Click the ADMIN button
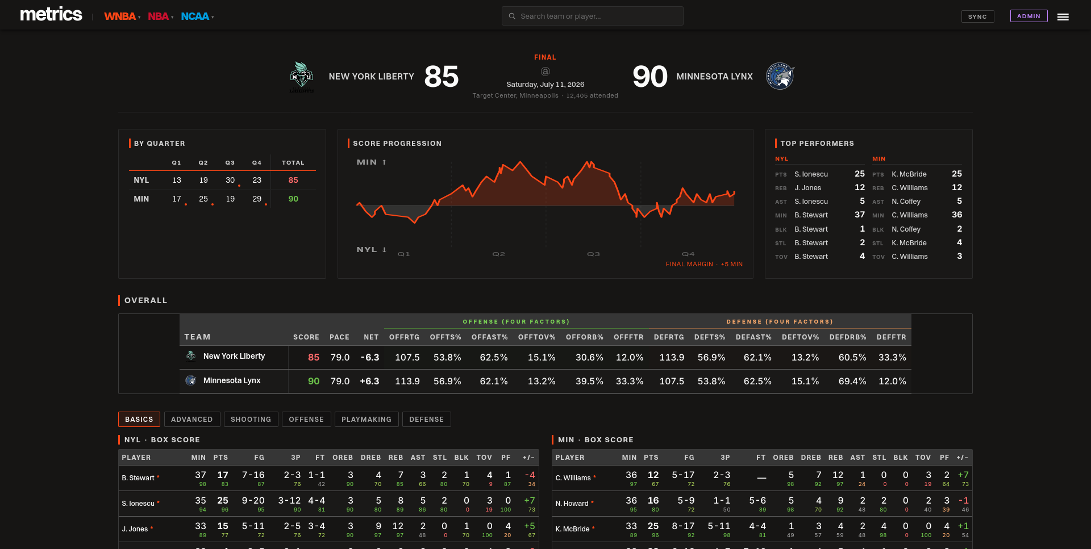Image resolution: width=1091 pixels, height=549 pixels. point(1028,16)
